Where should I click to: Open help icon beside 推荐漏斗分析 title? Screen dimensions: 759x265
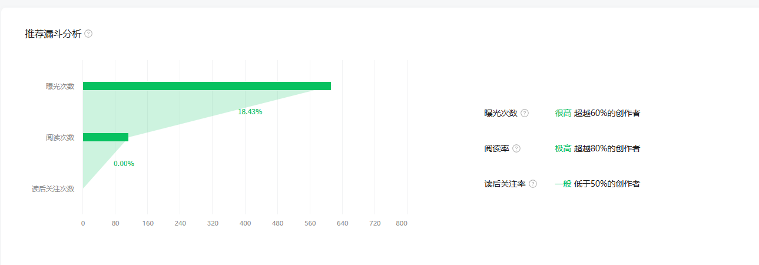pyautogui.click(x=88, y=34)
